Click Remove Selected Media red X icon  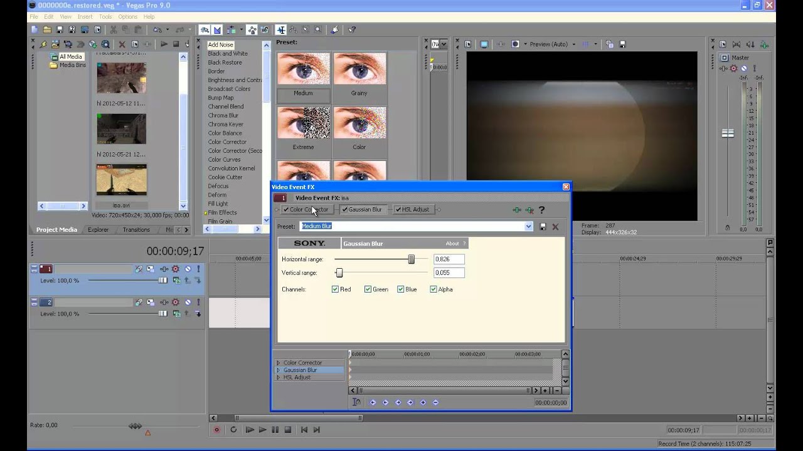(x=122, y=44)
